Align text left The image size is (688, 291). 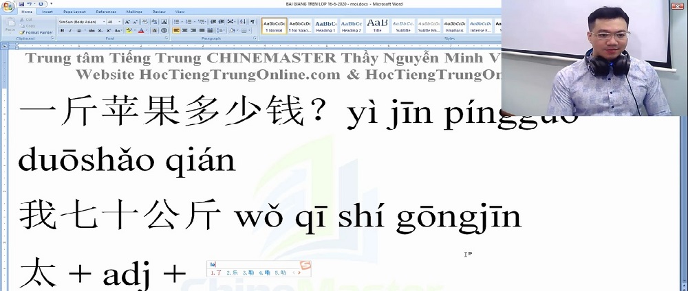point(176,31)
